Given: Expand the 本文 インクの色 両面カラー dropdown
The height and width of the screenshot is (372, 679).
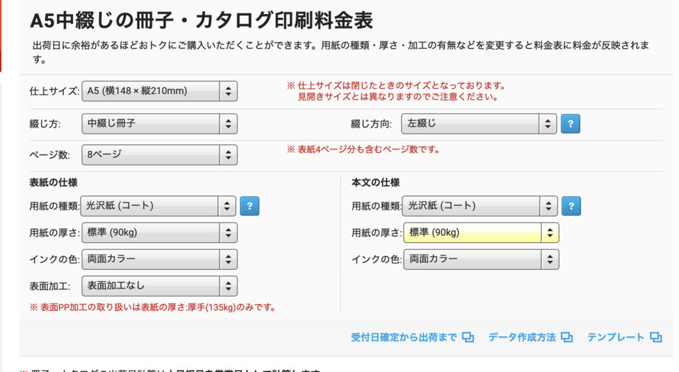Looking at the screenshot, I should (480, 259).
